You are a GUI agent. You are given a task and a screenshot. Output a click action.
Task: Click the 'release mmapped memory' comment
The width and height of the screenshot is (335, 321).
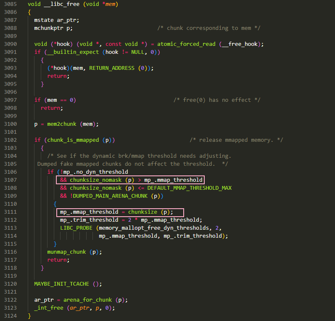pyautogui.click(x=236, y=140)
